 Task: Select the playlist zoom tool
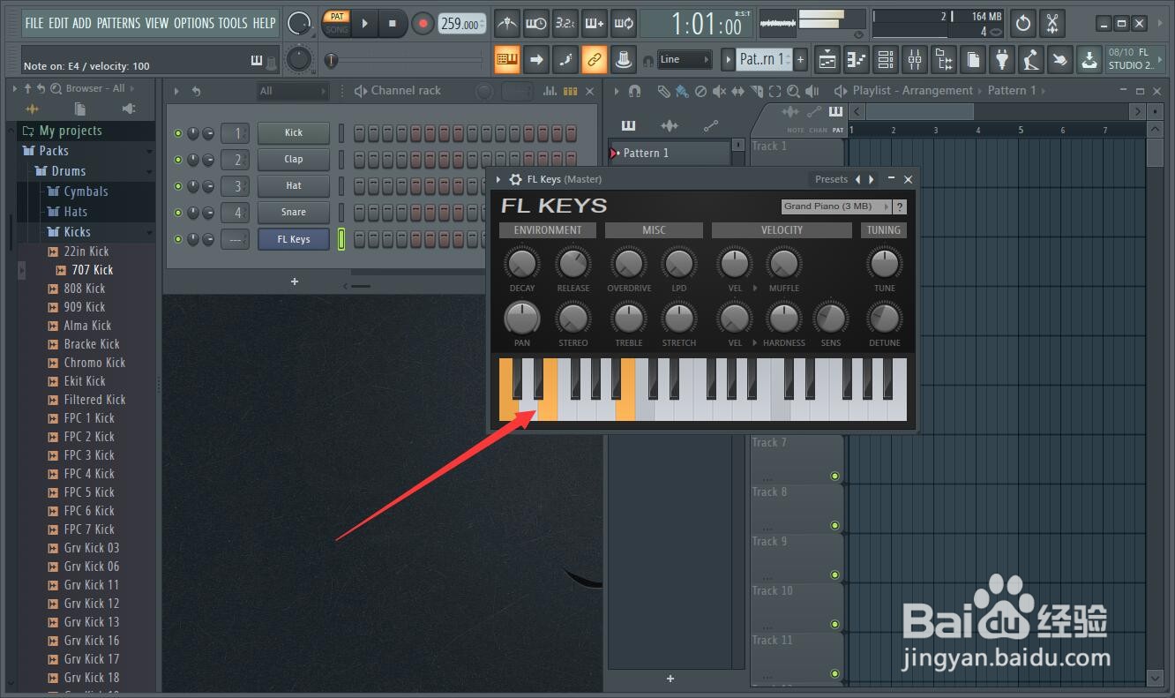pos(793,91)
